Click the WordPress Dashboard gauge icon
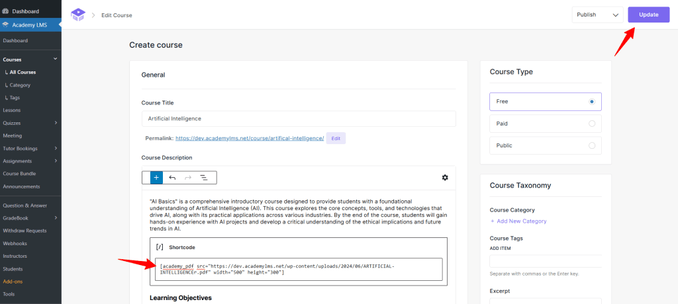The image size is (678, 304). [x=6, y=11]
